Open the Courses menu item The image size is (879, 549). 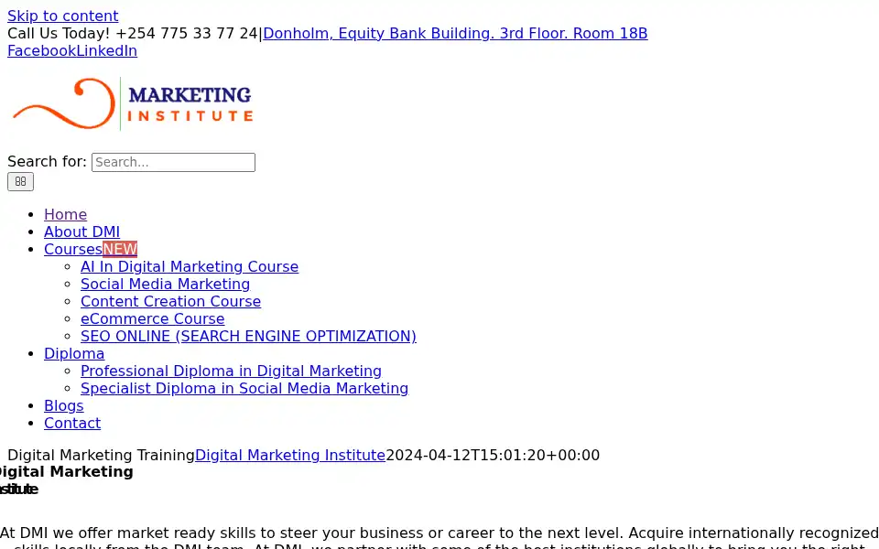(73, 249)
